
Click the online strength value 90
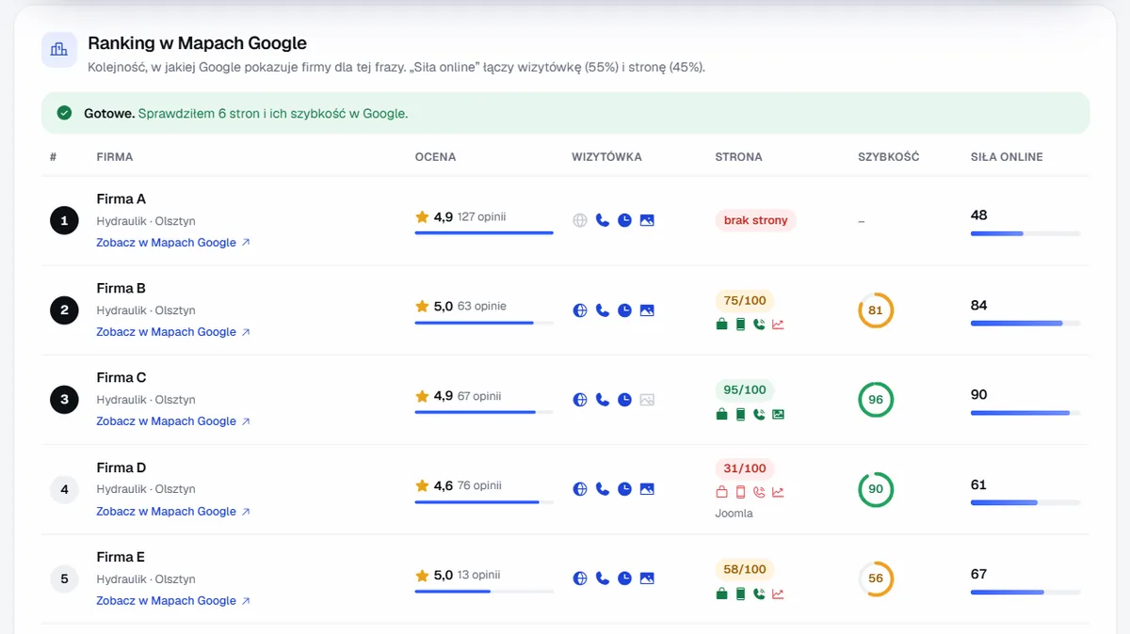click(979, 395)
